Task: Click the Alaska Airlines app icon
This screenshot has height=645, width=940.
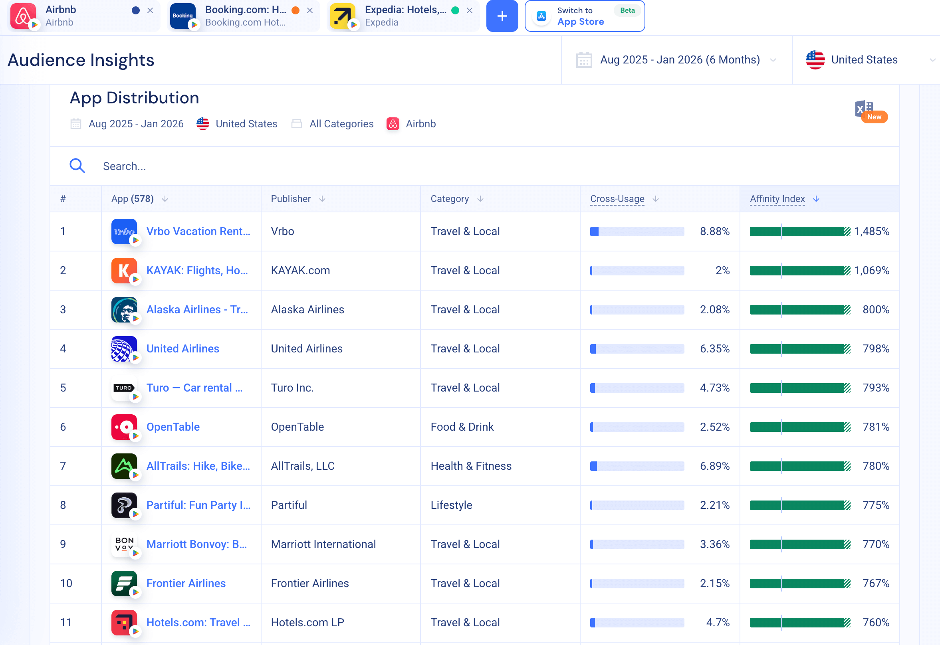Action: [124, 310]
